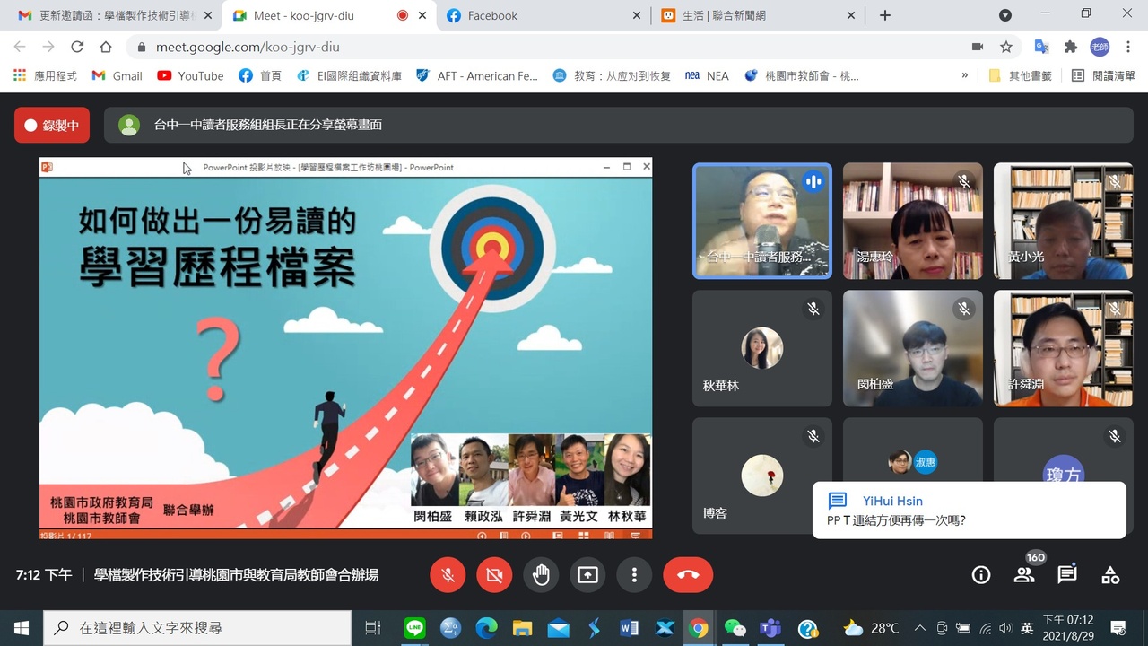Open Chrome extensions puzzle icon

click(1071, 47)
